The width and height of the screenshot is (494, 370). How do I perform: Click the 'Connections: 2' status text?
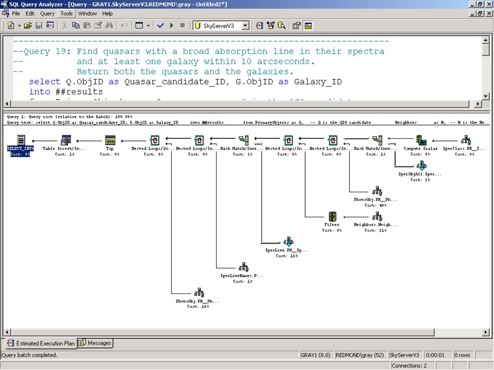(x=409, y=365)
